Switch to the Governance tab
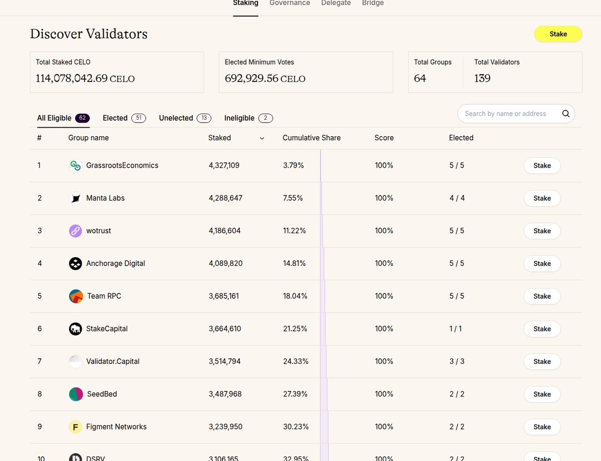This screenshot has height=461, width=601. [289, 3]
